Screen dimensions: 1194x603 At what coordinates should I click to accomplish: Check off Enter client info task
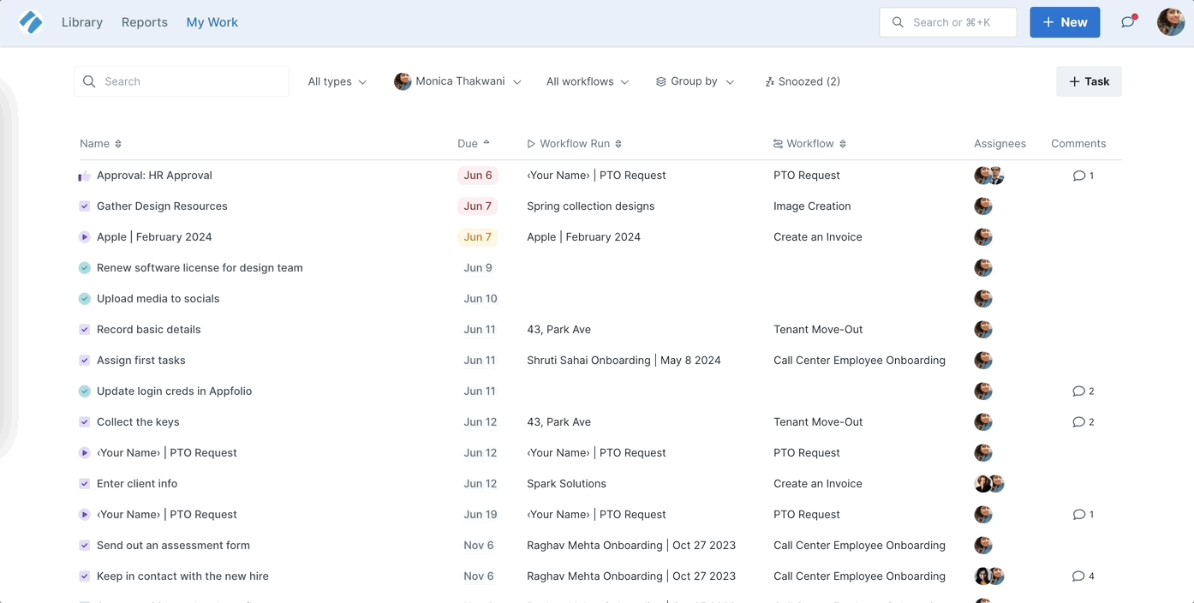(85, 484)
